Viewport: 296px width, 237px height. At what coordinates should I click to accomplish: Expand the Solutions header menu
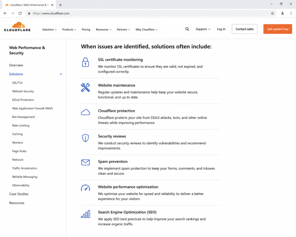pyautogui.click(x=49, y=30)
